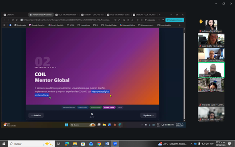Jump to the Matchmaker section pill
The image size is (235, 147).
click(x=83, y=107)
